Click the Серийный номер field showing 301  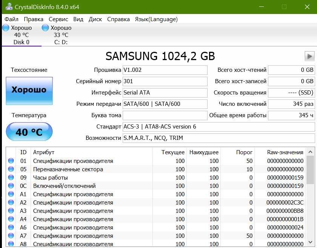pos(165,81)
